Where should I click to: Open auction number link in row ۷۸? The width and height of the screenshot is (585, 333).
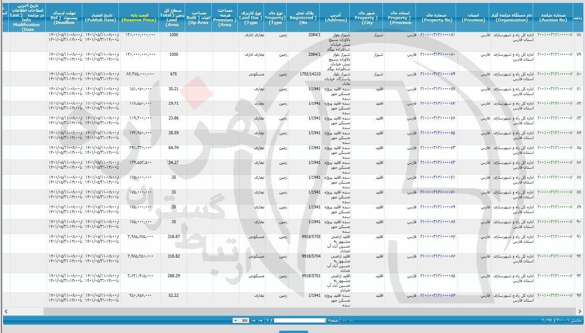click(x=555, y=34)
